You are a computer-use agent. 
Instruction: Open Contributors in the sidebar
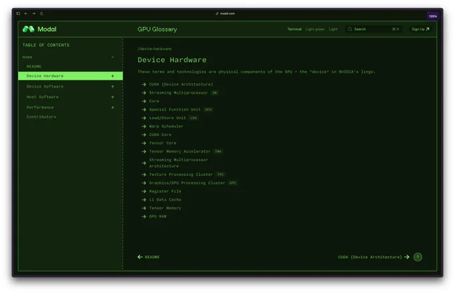point(41,116)
